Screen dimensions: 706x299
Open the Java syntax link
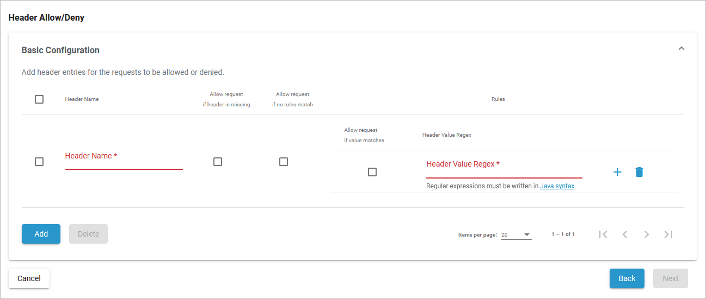click(x=557, y=186)
